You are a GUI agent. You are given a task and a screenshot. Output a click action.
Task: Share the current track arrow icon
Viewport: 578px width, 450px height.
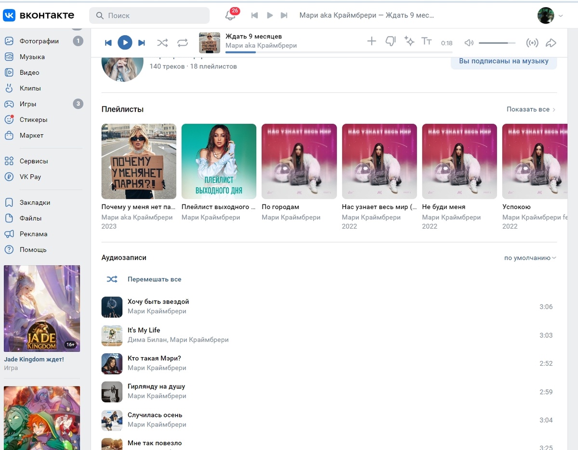point(551,43)
